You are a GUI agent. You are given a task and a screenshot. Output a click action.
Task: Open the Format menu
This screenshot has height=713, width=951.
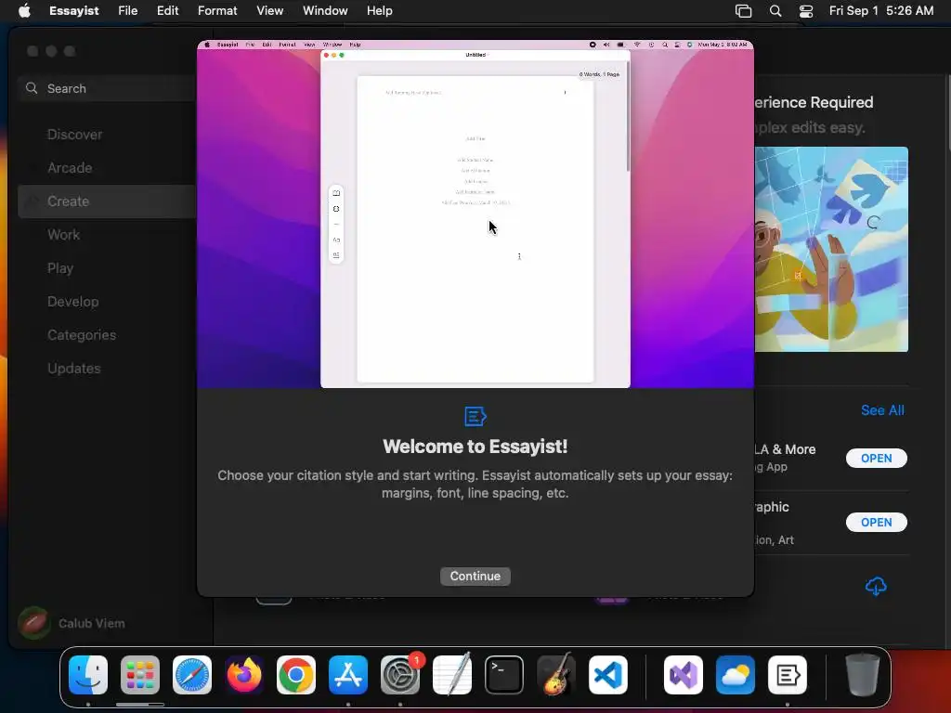[x=217, y=11]
